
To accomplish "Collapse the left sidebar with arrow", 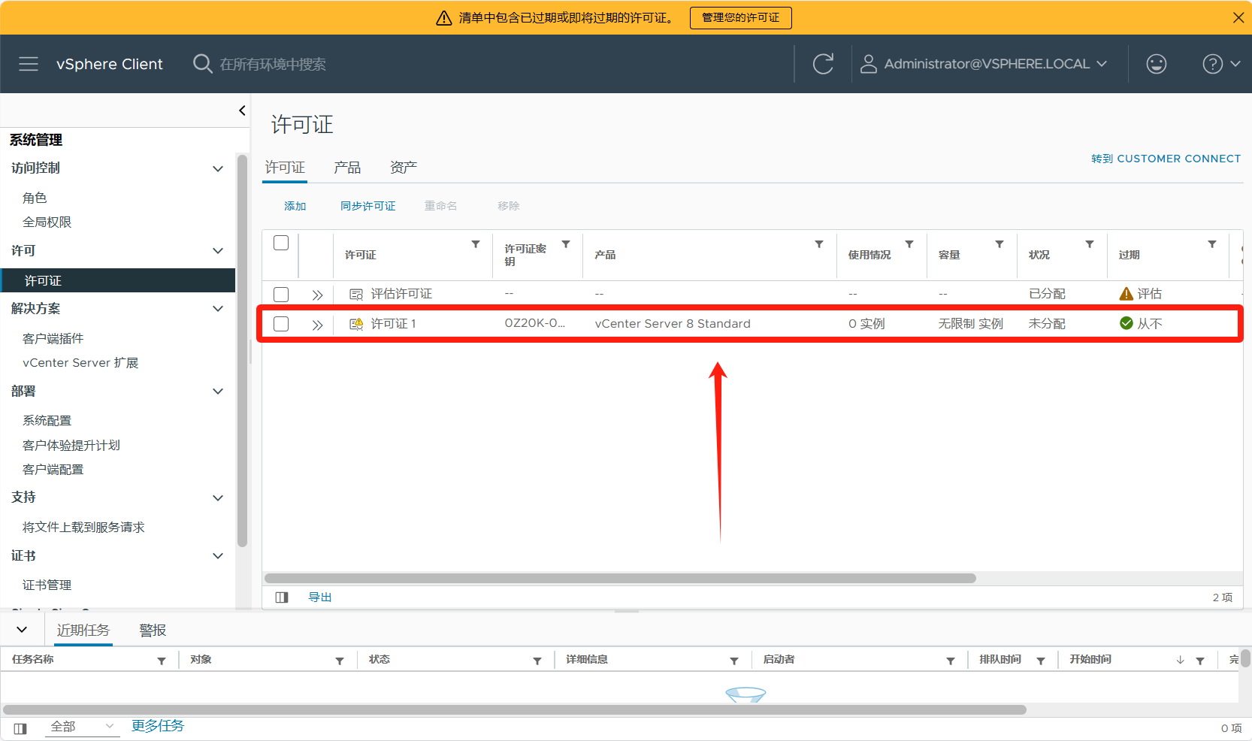I will click(x=242, y=110).
